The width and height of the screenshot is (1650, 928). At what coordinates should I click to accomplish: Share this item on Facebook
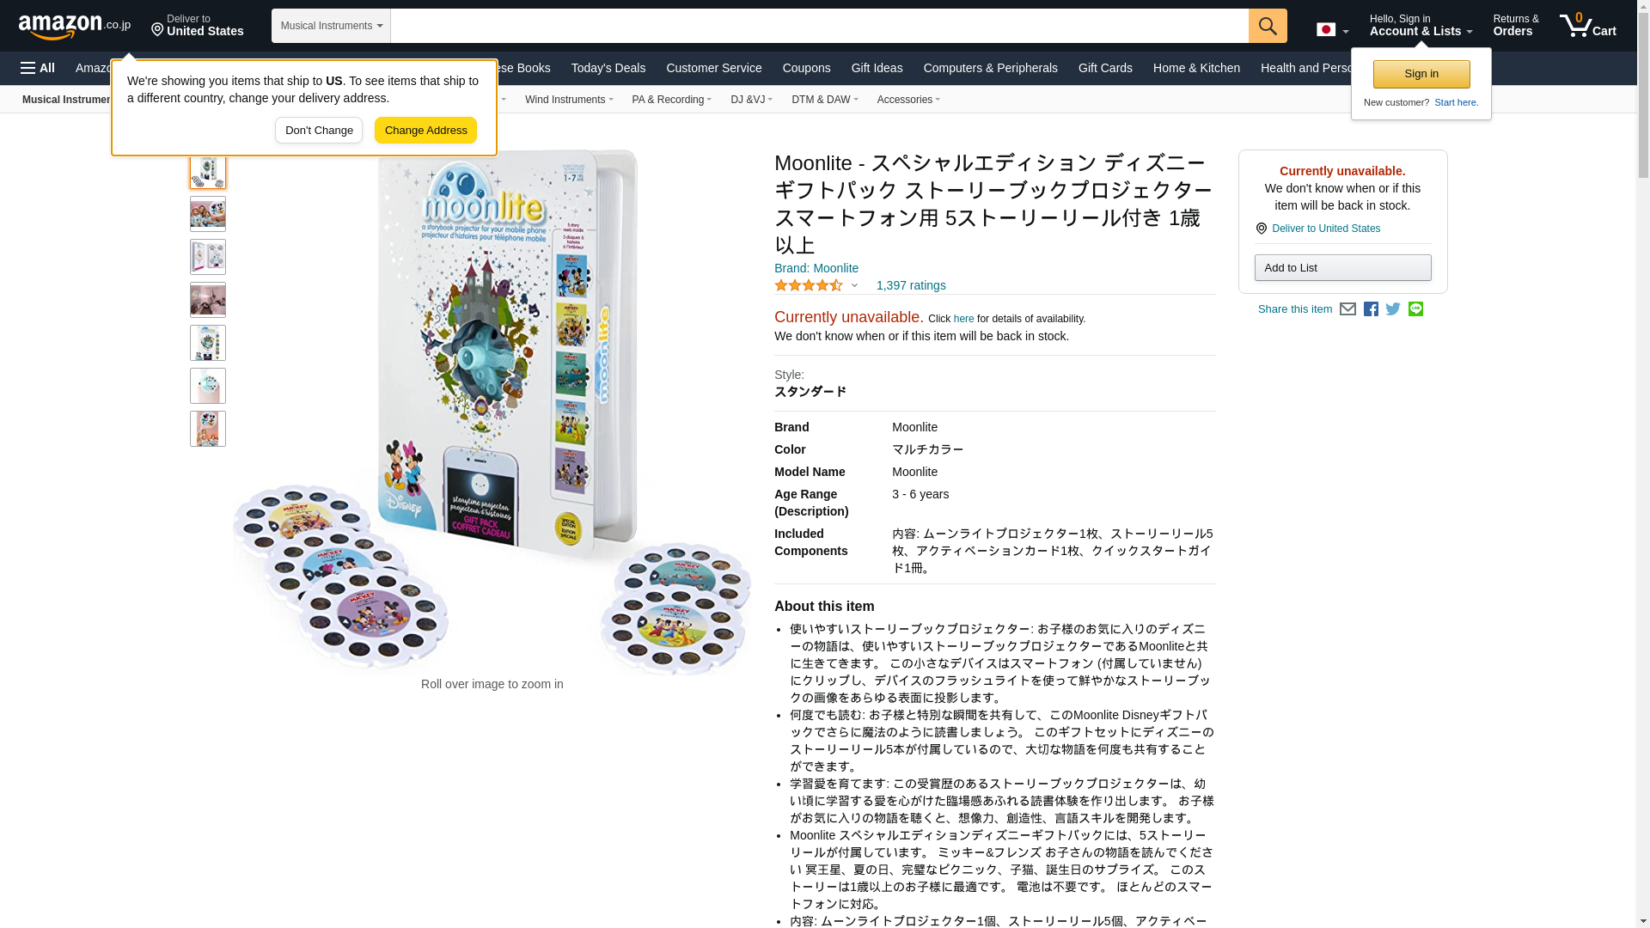[1371, 309]
